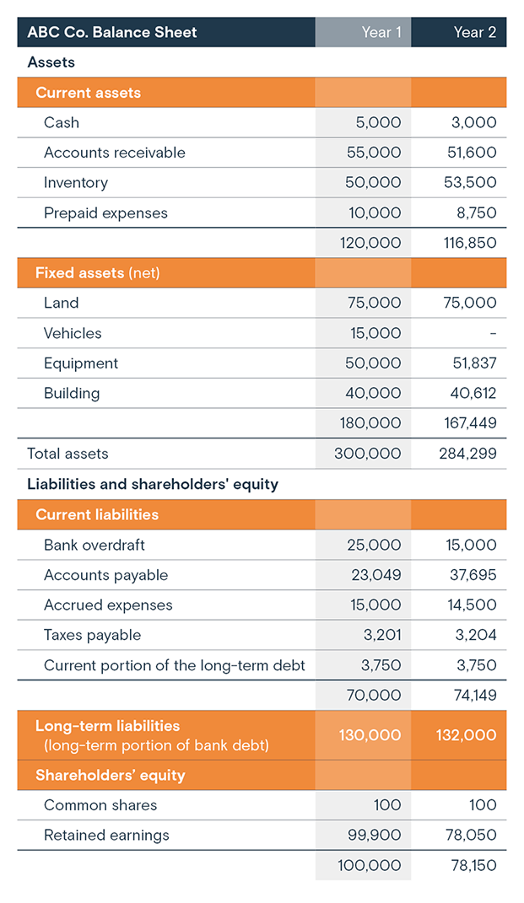Click the Current assets section header
The height and width of the screenshot is (903, 524).
tap(89, 93)
